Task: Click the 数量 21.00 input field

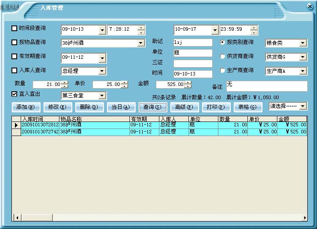Action: (47, 84)
